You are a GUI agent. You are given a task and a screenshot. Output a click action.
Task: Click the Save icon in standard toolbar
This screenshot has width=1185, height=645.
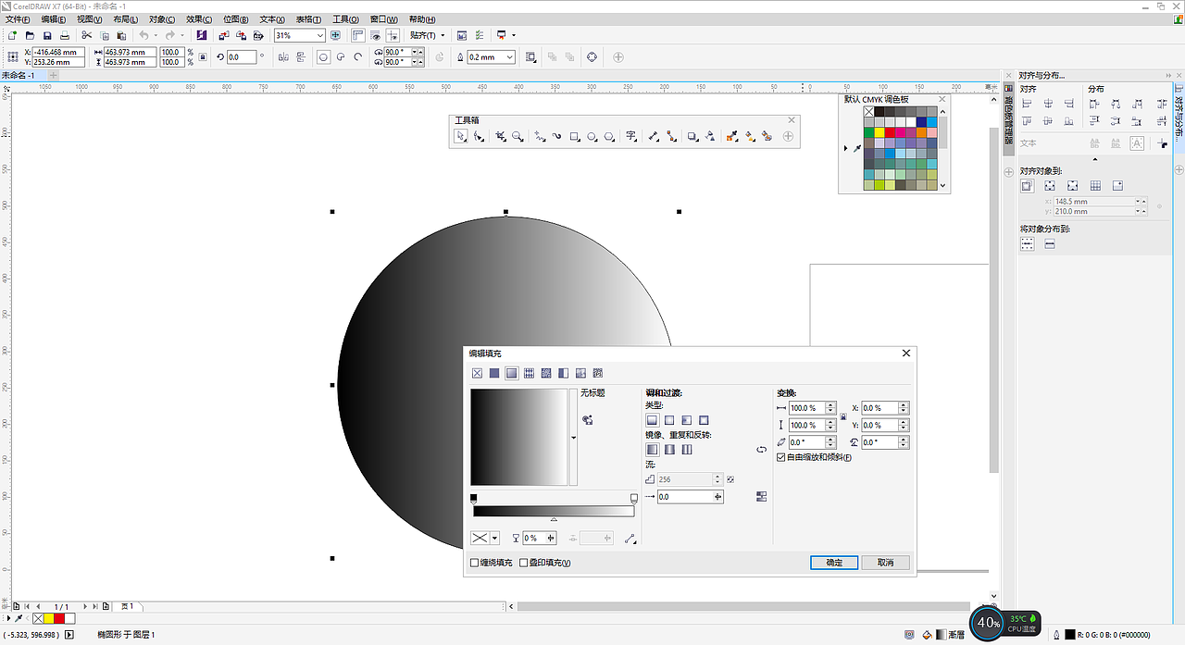coord(46,35)
